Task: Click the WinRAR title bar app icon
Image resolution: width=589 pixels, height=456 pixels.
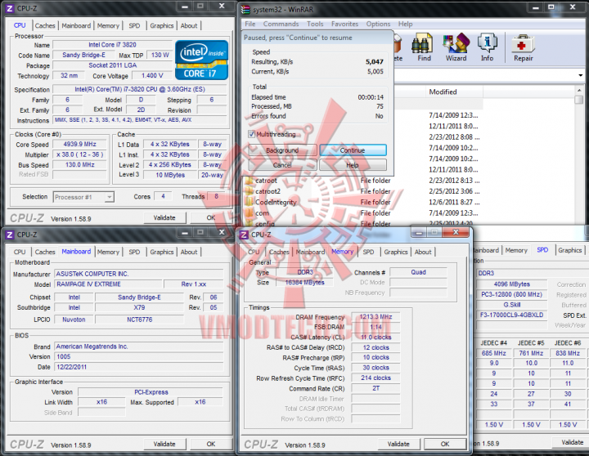Action: [x=245, y=9]
